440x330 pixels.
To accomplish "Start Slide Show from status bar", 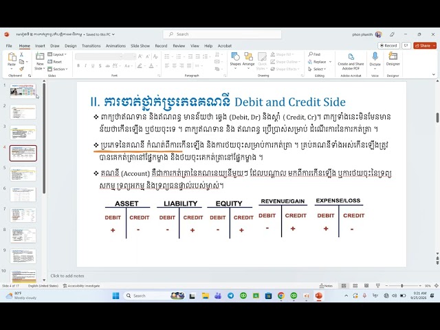I will tap(377, 286).
